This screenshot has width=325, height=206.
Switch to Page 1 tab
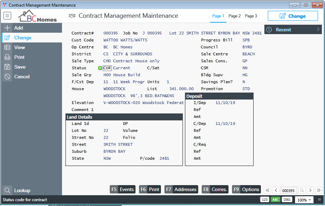(218, 16)
